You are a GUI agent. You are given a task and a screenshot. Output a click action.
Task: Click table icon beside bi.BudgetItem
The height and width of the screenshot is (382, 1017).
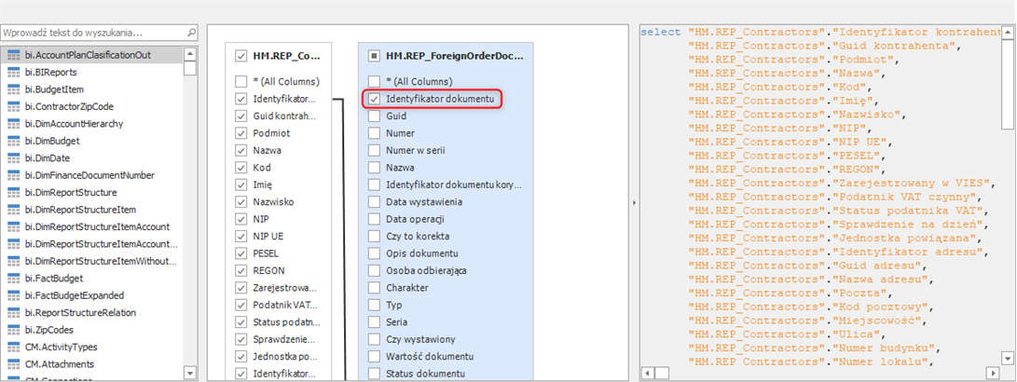tap(14, 89)
